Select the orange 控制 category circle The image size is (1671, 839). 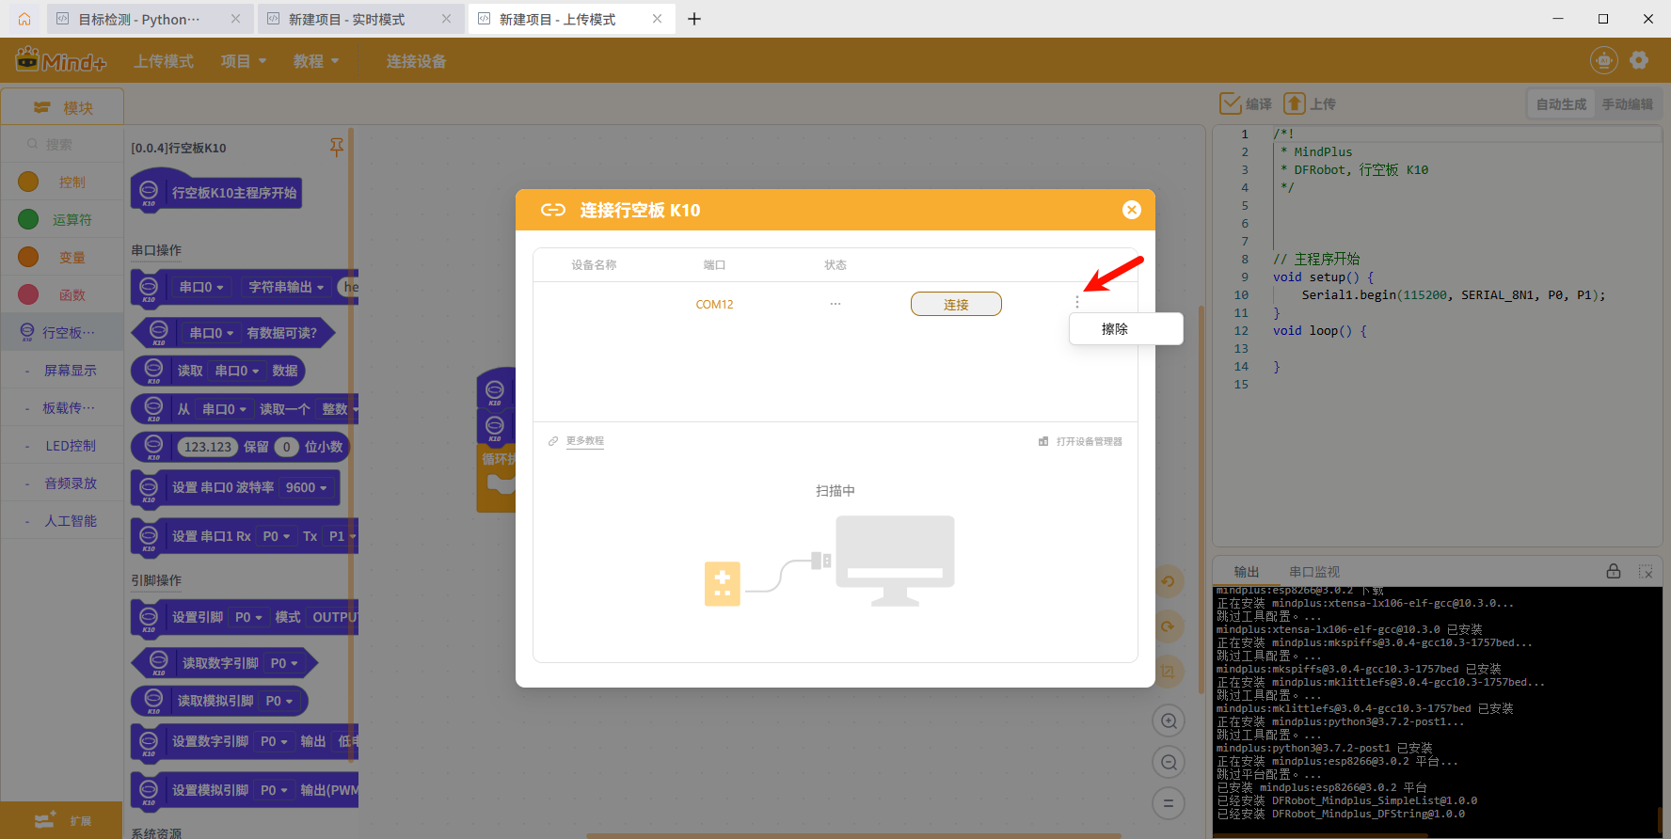pyautogui.click(x=28, y=182)
